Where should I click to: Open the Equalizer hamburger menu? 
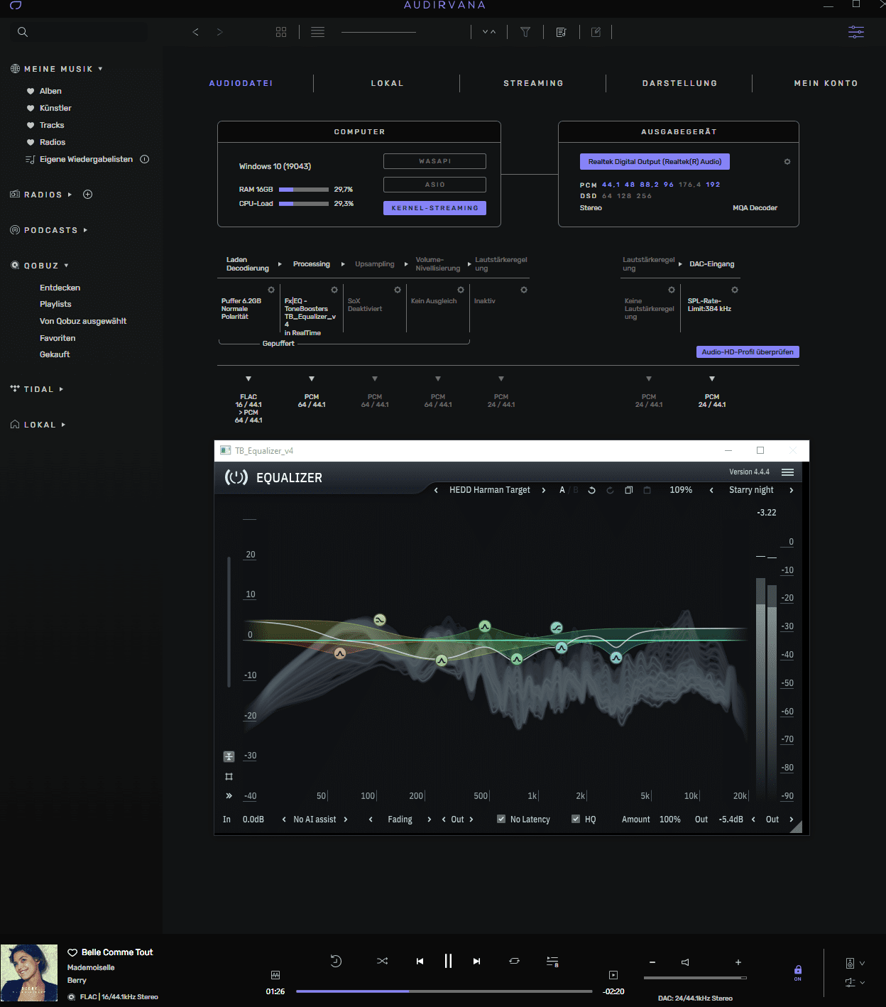787,472
